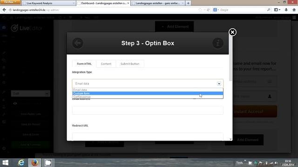Pick the GetResponse integration option
298x167 pixels.
coord(148,97)
